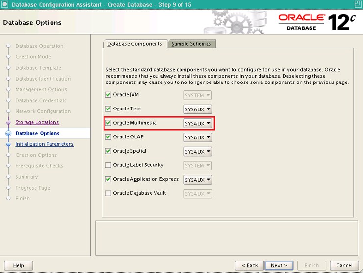Cancel the database creation wizard

(344, 265)
